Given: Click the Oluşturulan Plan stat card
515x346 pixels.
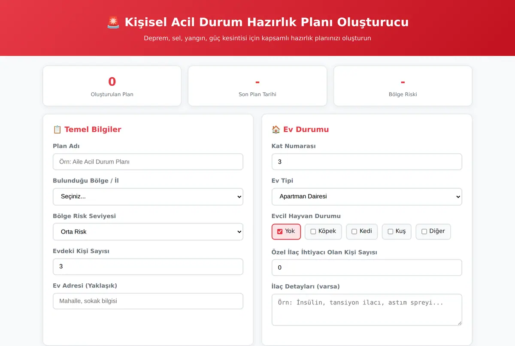Looking at the screenshot, I should pyautogui.click(x=112, y=86).
